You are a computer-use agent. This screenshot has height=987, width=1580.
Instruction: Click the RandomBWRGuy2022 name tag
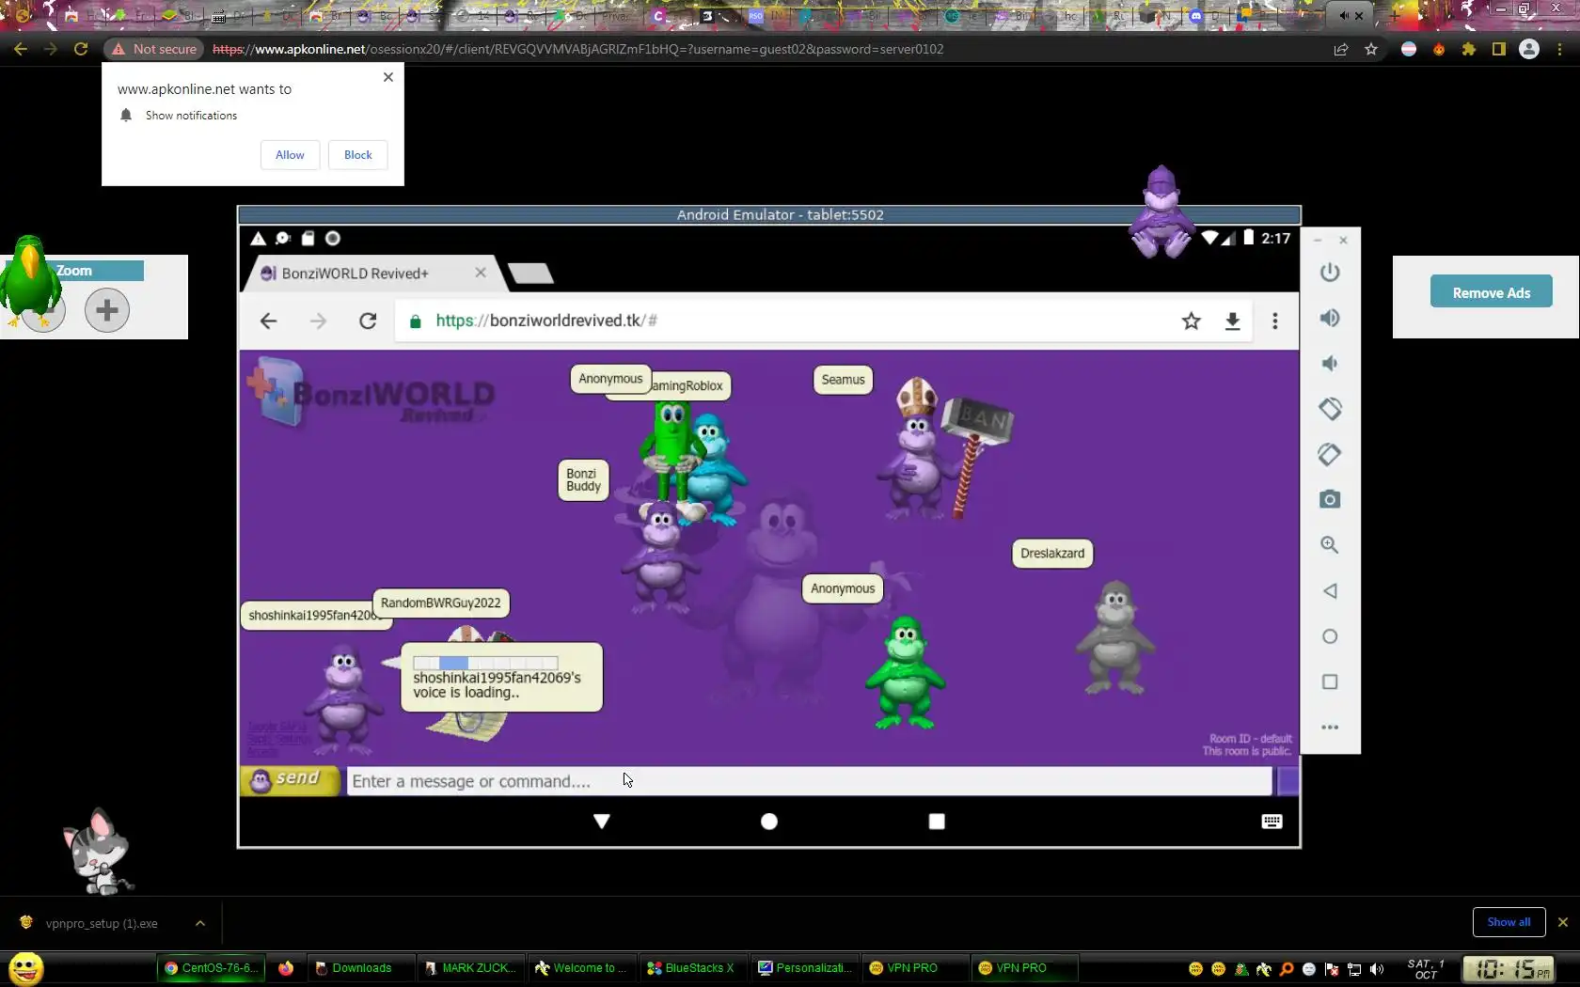click(x=440, y=603)
